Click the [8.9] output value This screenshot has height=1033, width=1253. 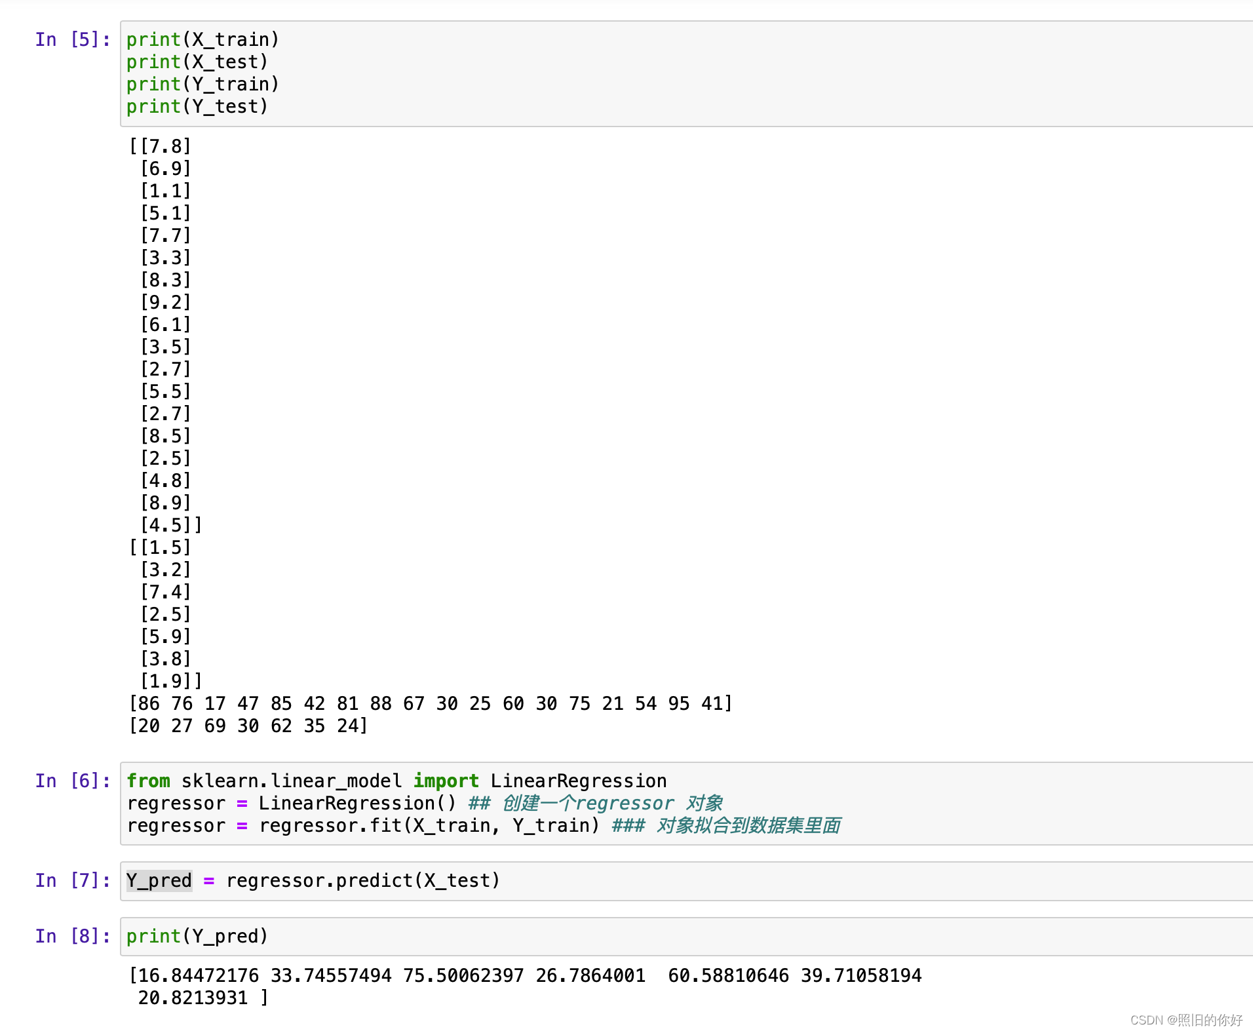coord(166,503)
